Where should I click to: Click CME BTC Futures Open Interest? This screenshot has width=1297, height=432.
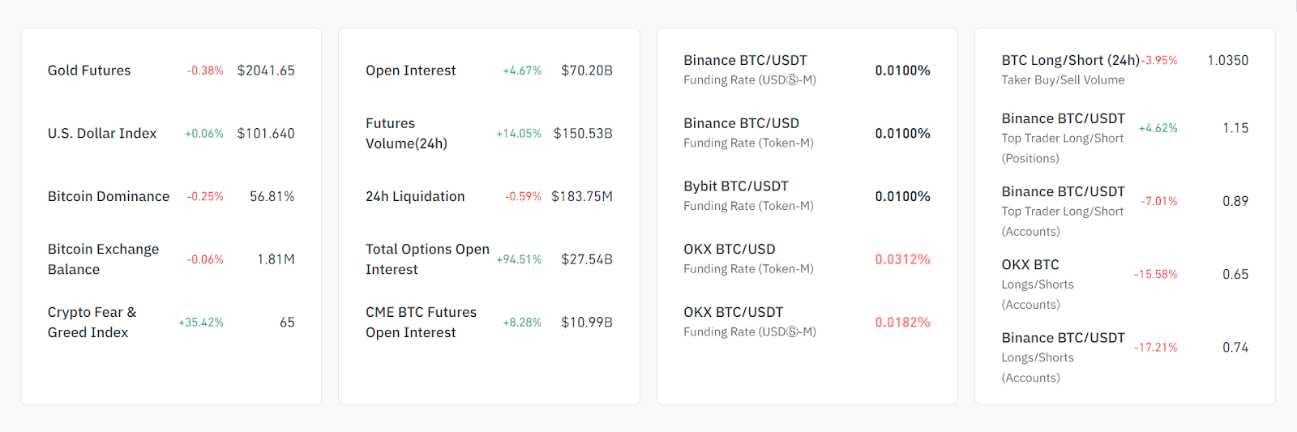pos(421,323)
